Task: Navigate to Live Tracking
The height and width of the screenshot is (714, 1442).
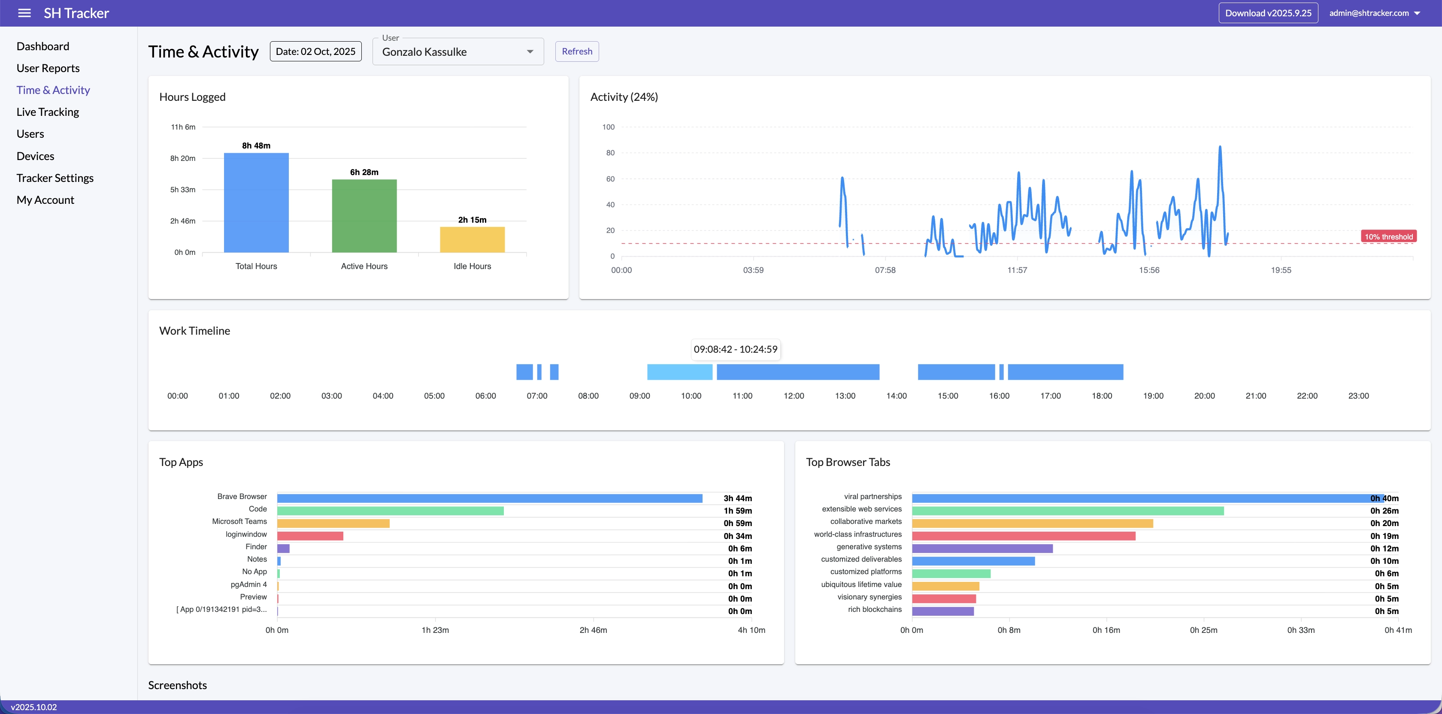Action: pyautogui.click(x=48, y=112)
